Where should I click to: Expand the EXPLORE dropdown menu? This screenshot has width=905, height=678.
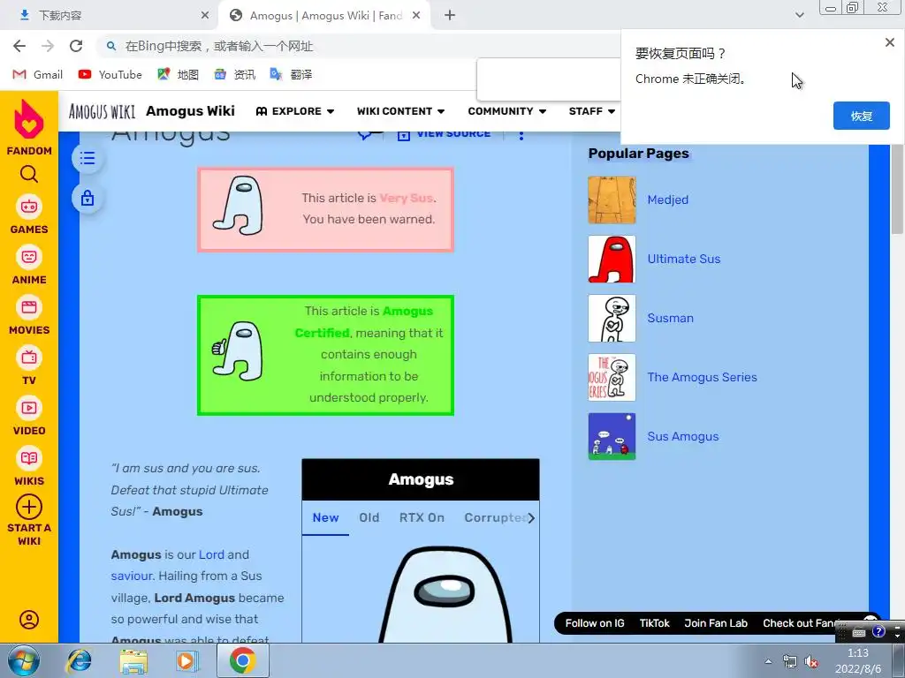tap(295, 111)
